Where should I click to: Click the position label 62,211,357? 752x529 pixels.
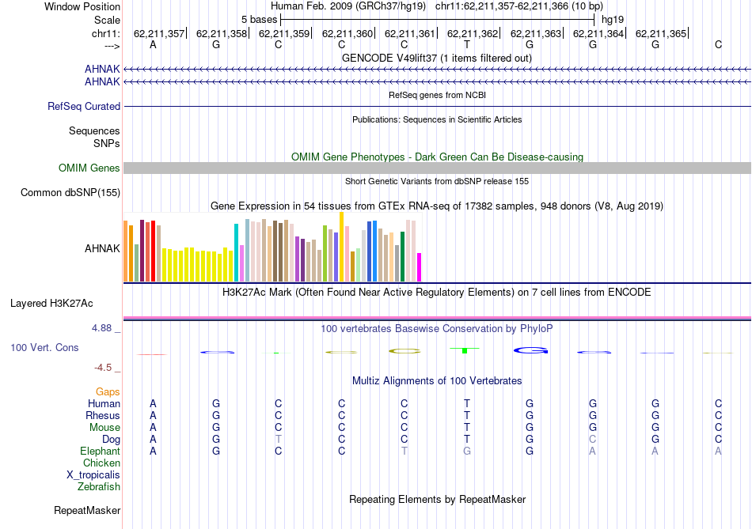click(x=159, y=33)
